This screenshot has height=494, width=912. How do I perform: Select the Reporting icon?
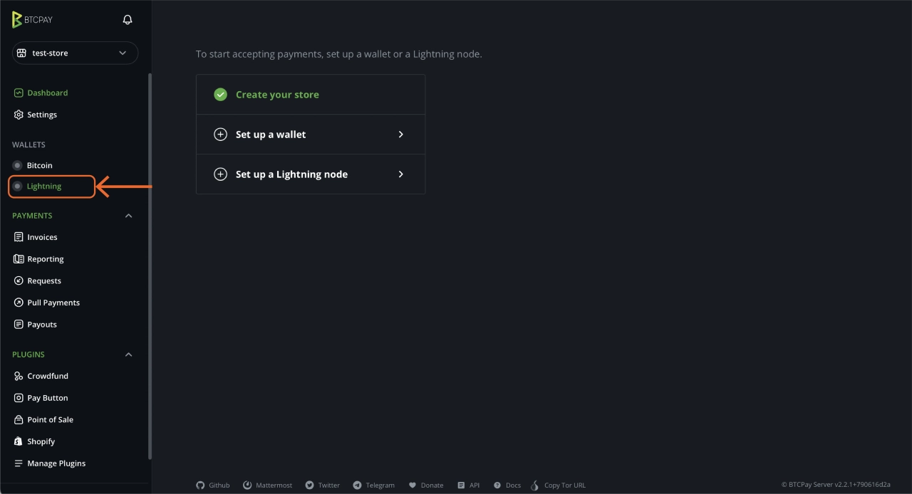tap(17, 258)
